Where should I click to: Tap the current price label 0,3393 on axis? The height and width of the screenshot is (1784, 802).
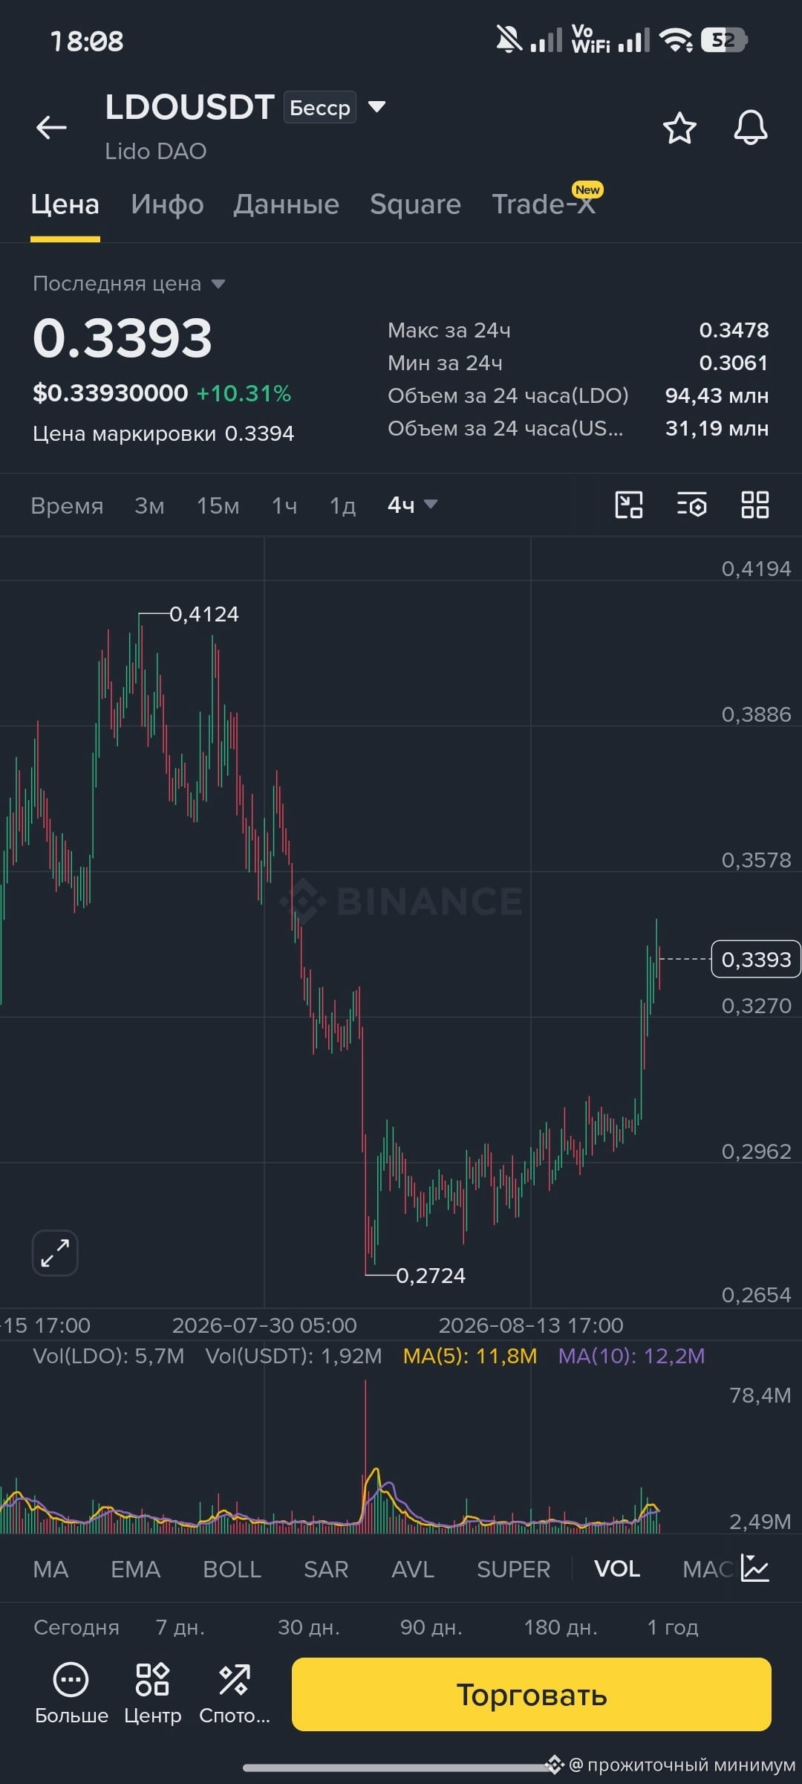coord(756,959)
